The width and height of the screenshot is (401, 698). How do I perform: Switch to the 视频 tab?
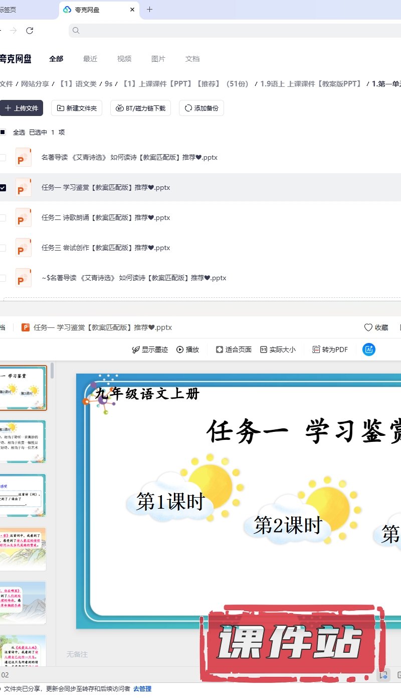coord(124,59)
